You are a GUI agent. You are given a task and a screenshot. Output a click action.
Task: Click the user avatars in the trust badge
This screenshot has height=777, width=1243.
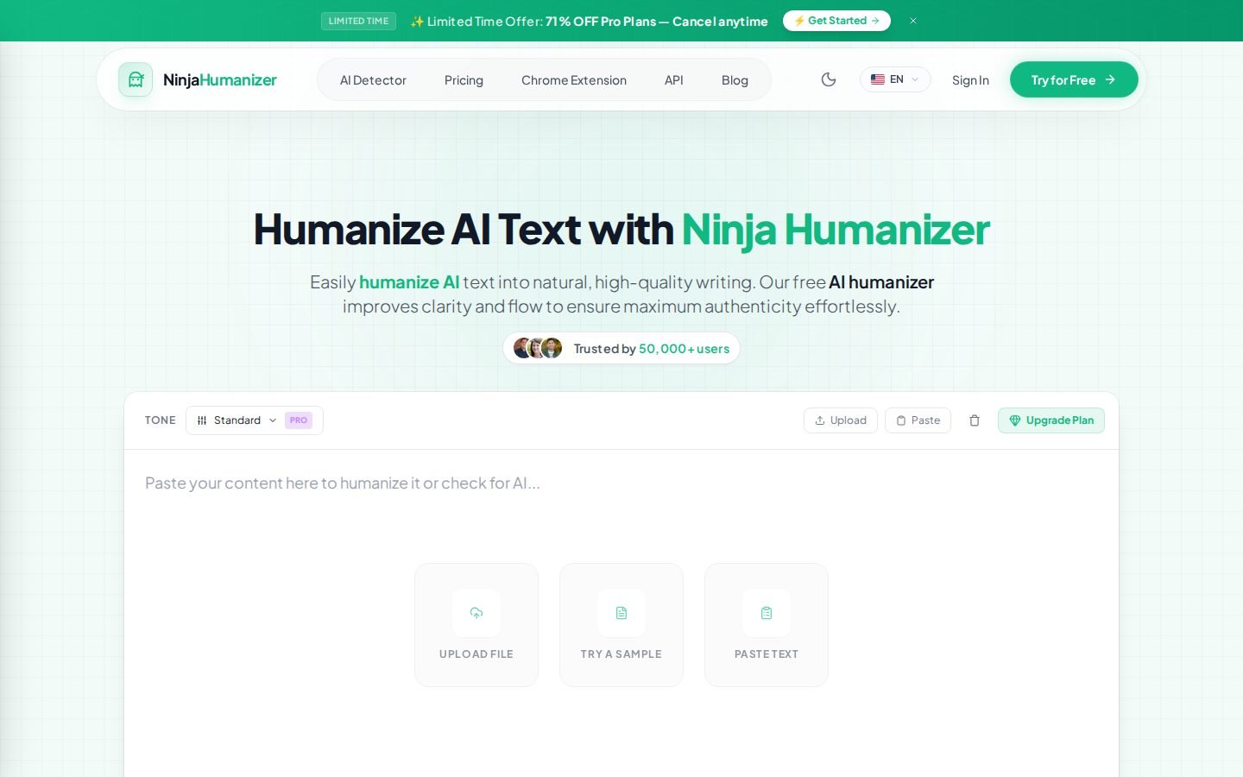click(538, 348)
